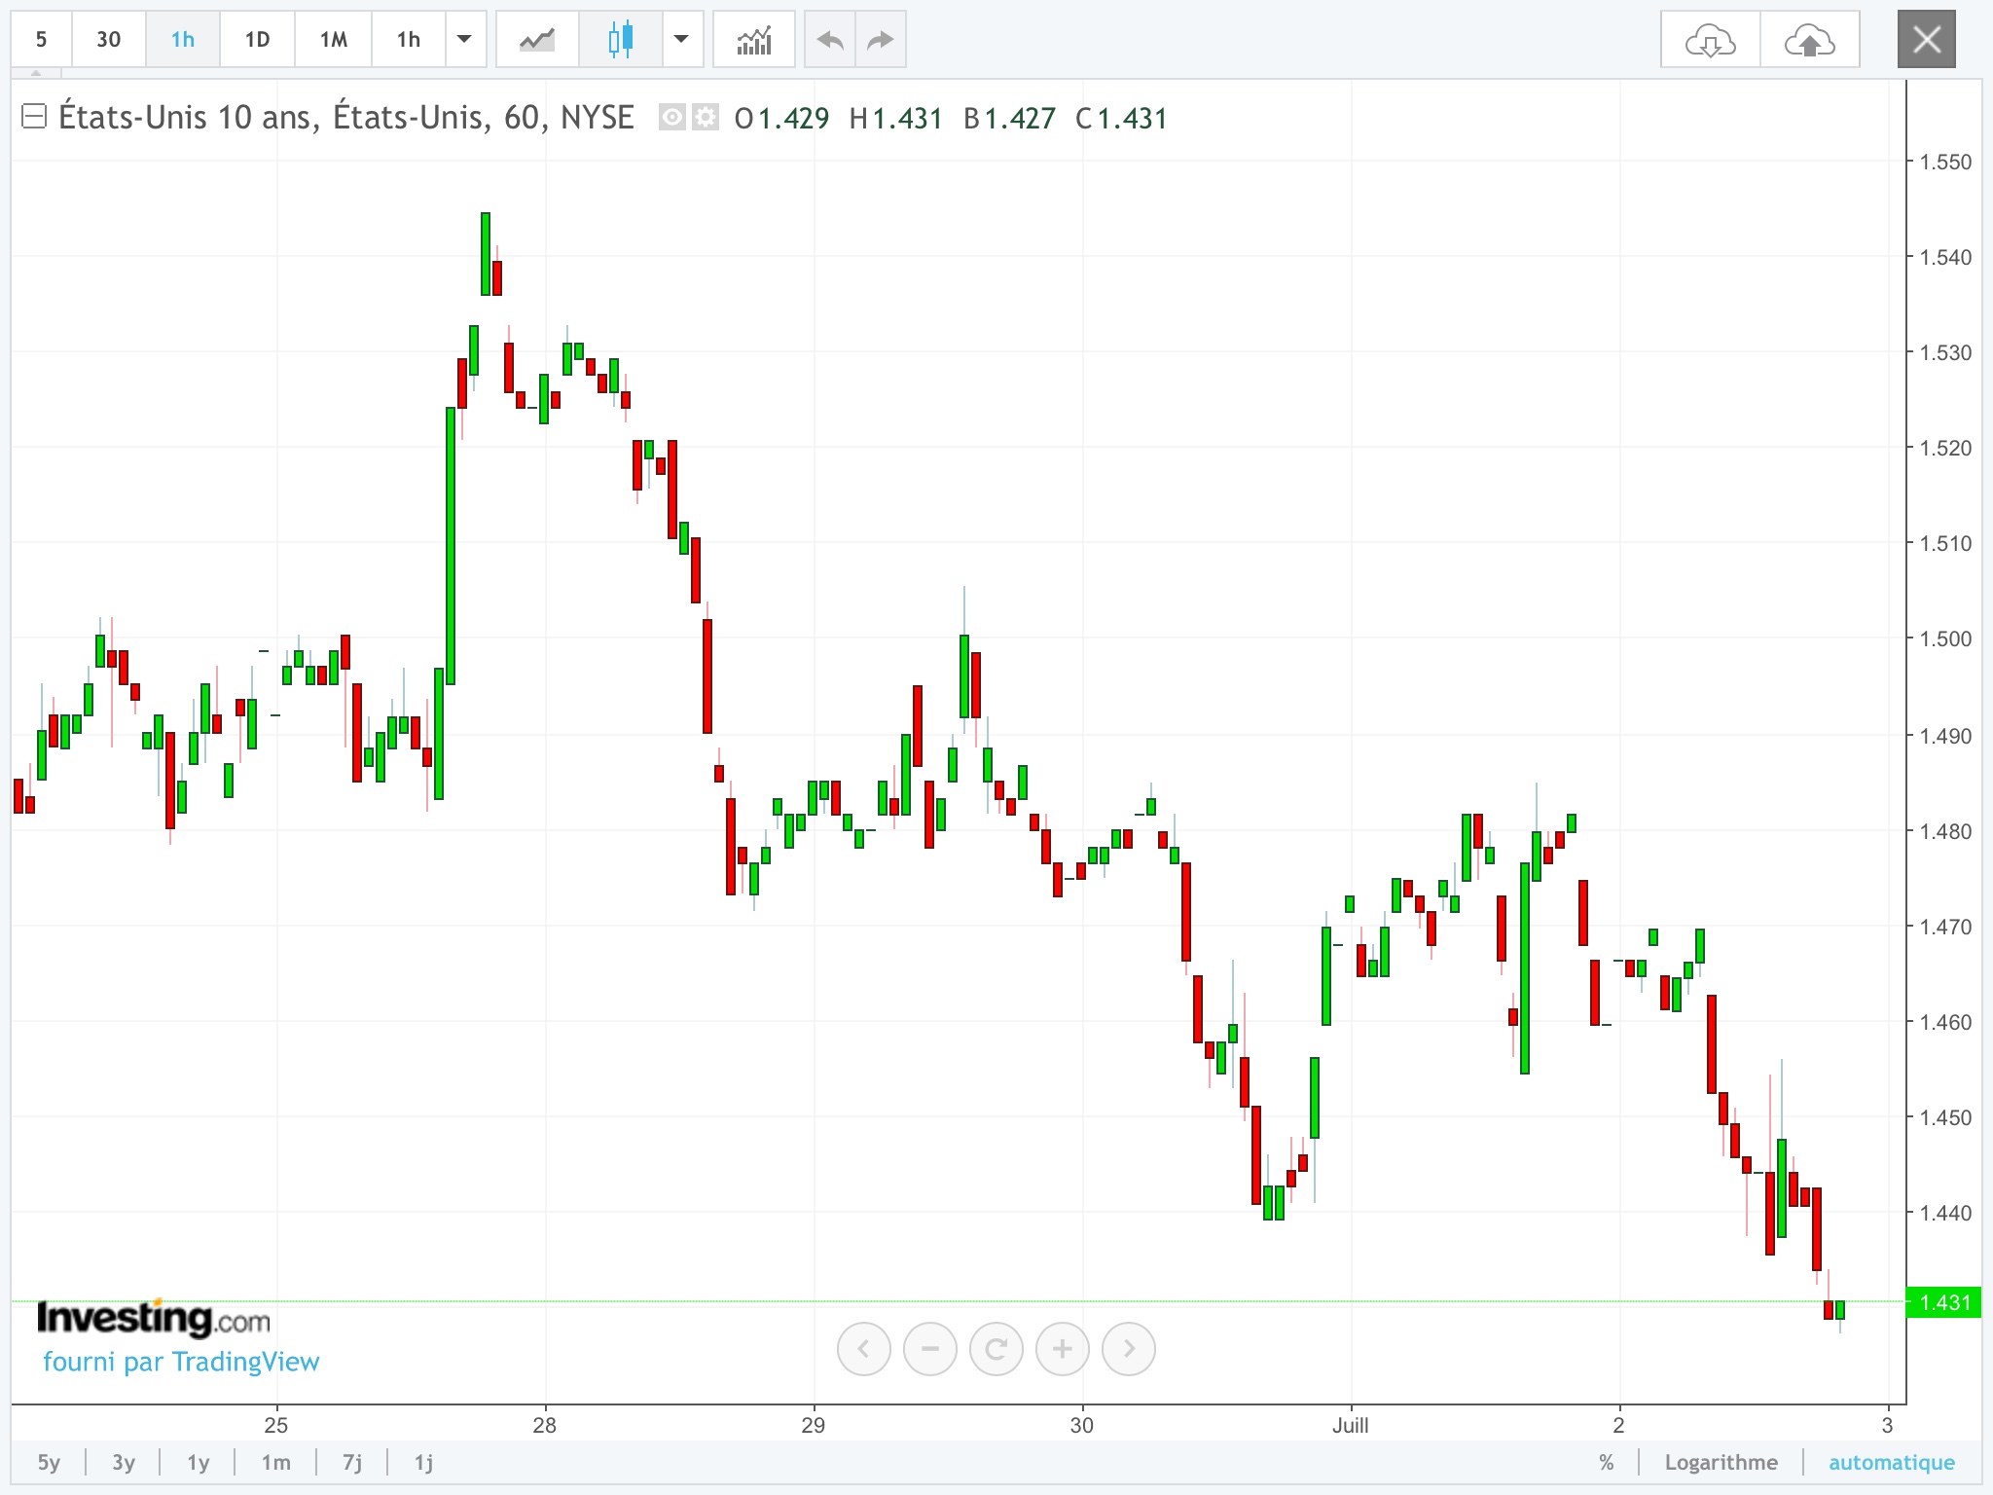Reset the chart view with refresh icon
The width and height of the screenshot is (1993, 1495).
[x=996, y=1349]
